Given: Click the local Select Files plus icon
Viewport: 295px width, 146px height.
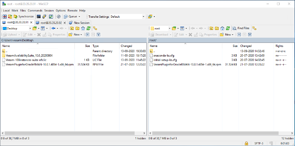Looking at the screenshot, I should [x=87, y=34].
